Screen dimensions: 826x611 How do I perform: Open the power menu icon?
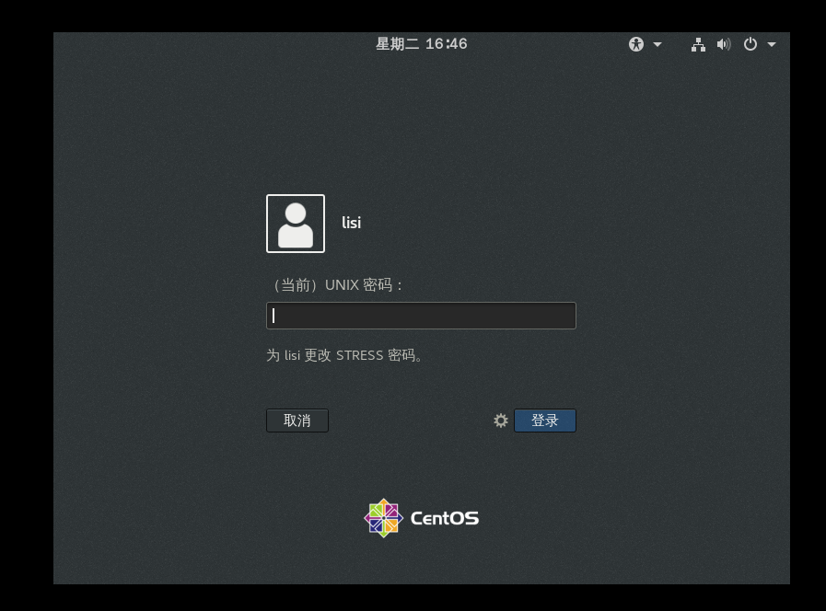coord(750,44)
